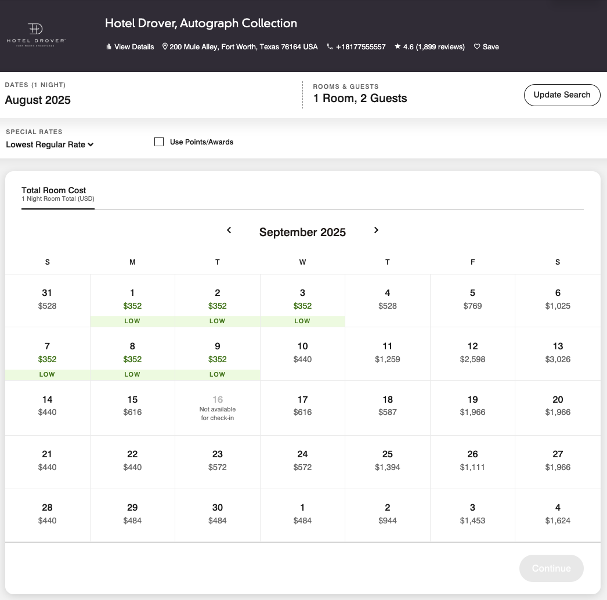The image size is (607, 600).
Task: Select September 17 at $616
Action: coord(302,408)
